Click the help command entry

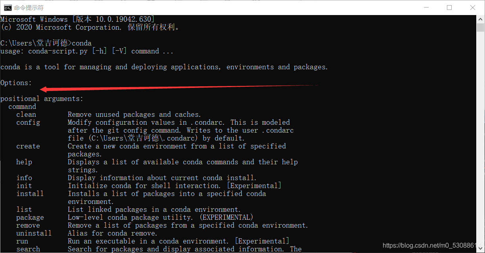24,162
